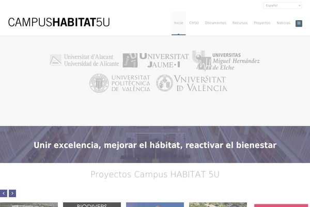Viewport: 310px width, 207px height.
Task: Click the Universitat Politècnica de València logo
Action: pyautogui.click(x=120, y=83)
